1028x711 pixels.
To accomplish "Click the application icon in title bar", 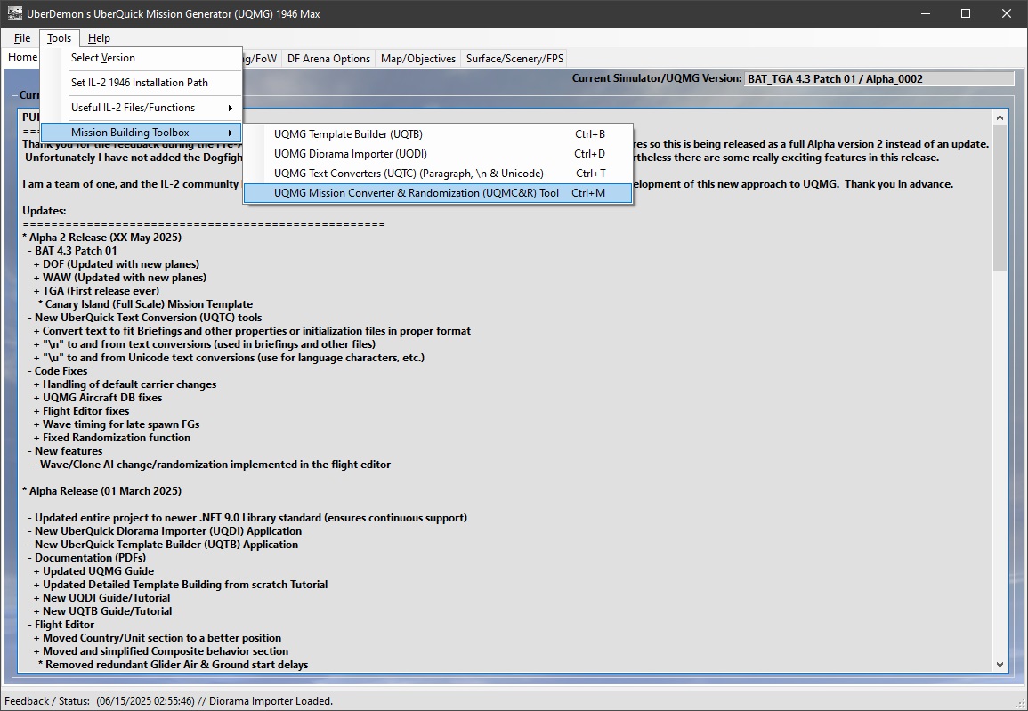I will pos(14,13).
